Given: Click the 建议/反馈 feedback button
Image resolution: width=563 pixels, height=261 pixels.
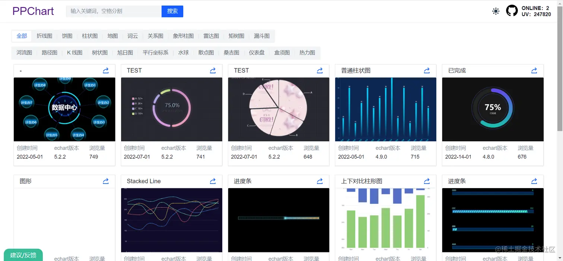Looking at the screenshot, I should 23,255.
